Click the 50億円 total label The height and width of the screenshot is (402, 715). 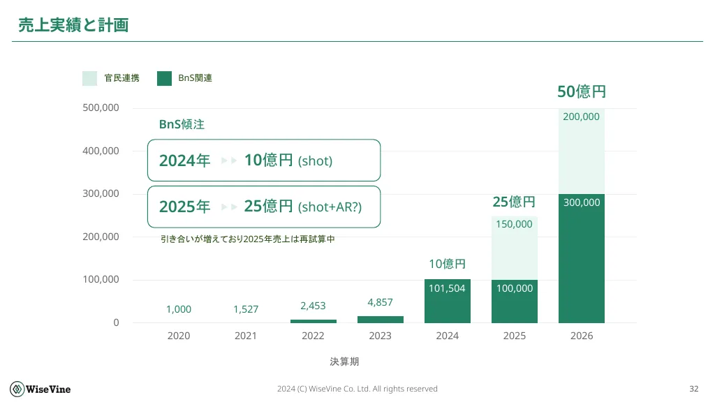pyautogui.click(x=582, y=91)
